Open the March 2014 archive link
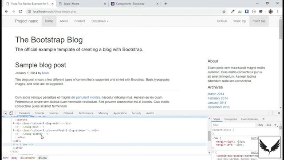 [216, 94]
